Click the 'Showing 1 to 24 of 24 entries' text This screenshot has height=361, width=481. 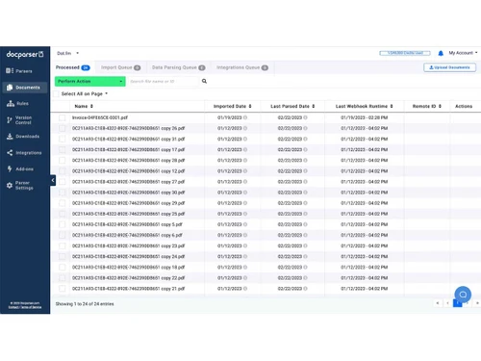click(85, 304)
